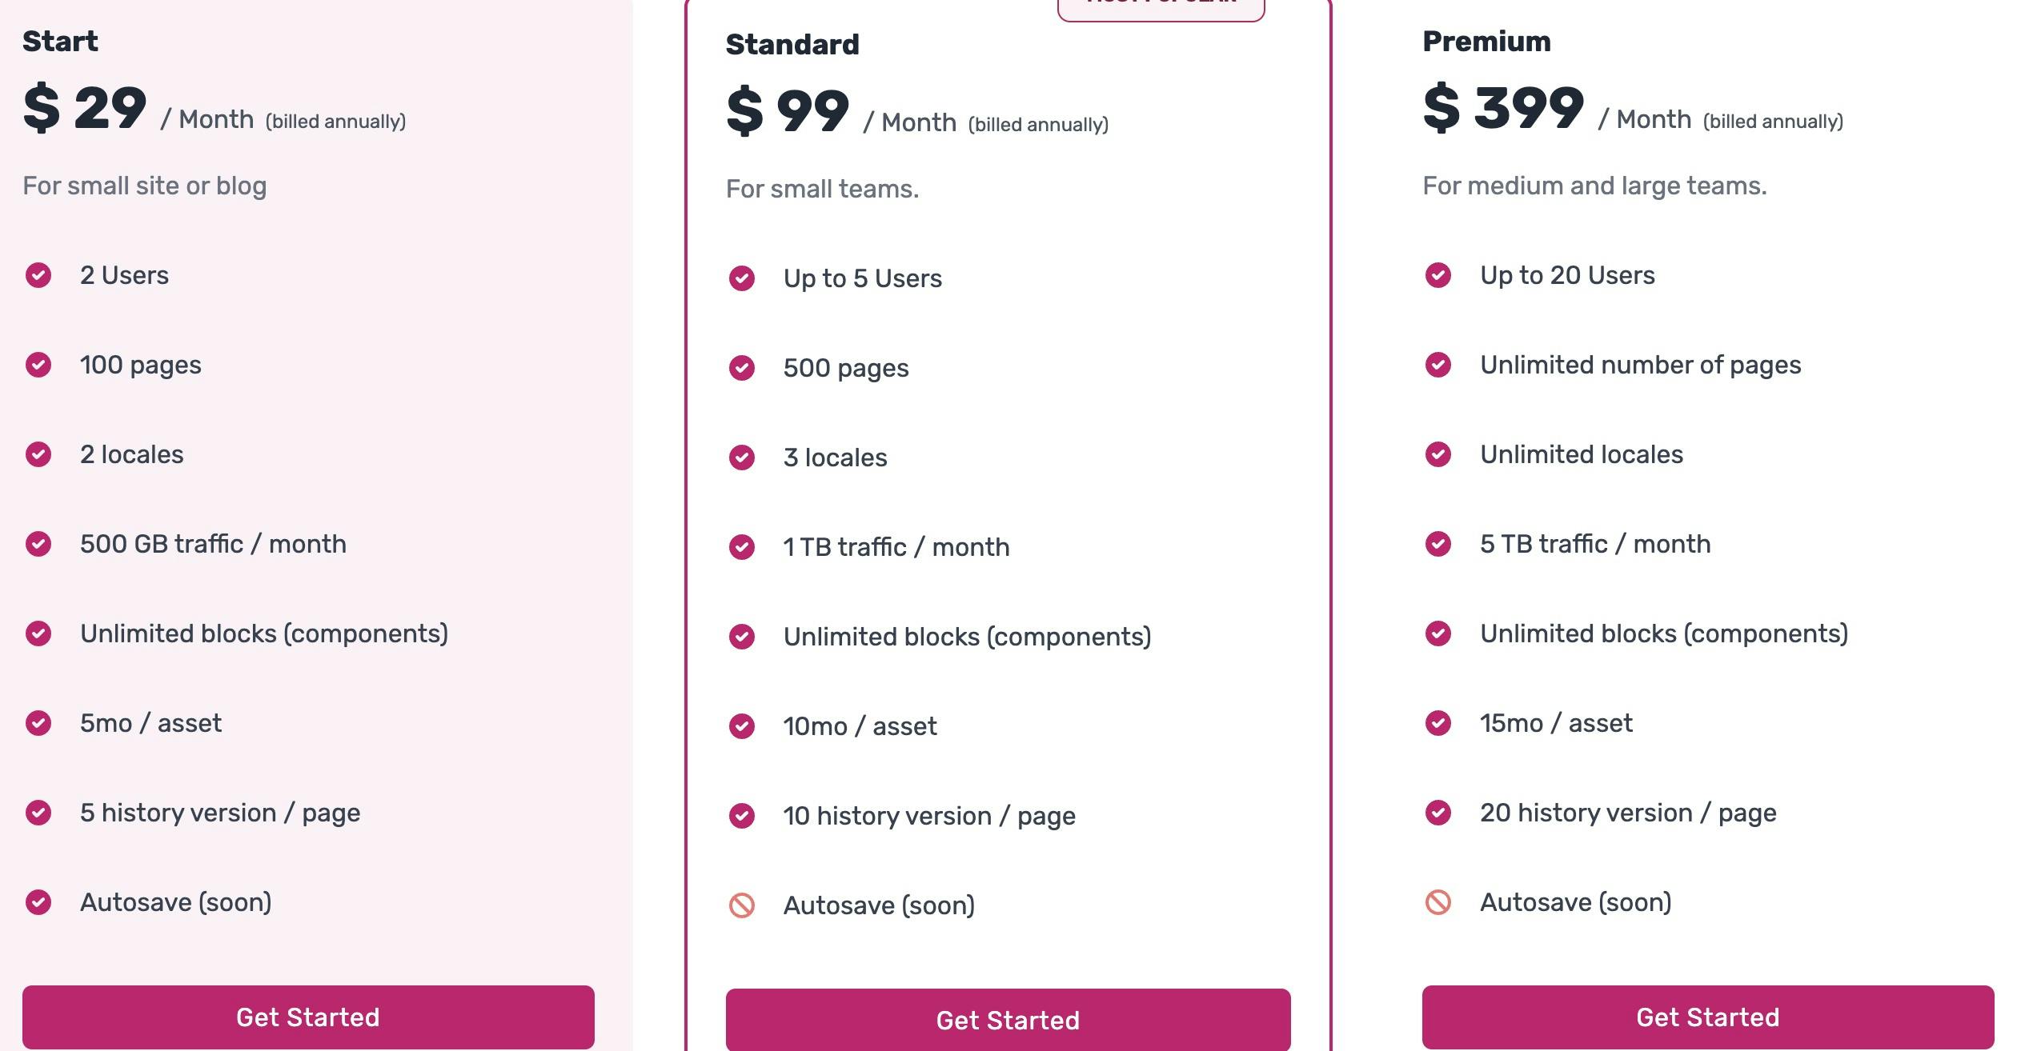
Task: Click the 10 history version / page feature
Action: [x=929, y=817]
